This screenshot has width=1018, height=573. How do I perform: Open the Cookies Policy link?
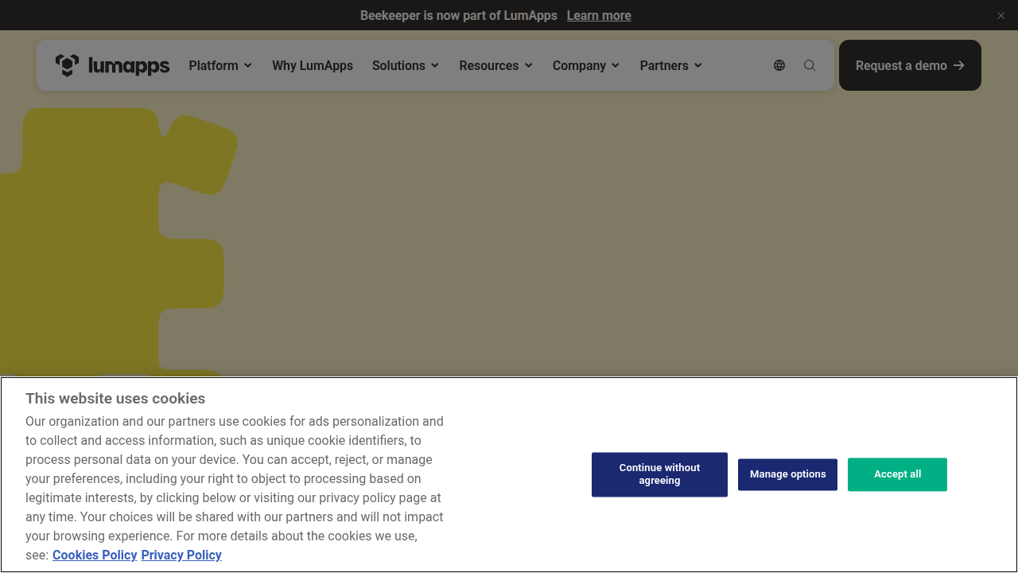[x=95, y=555]
